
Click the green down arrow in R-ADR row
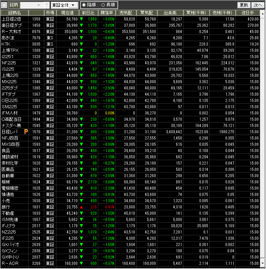pyautogui.click(x=81, y=263)
